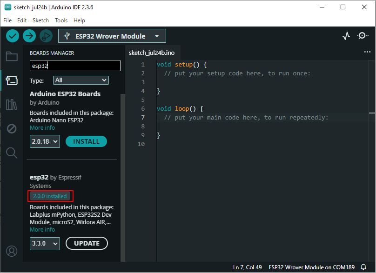
Task: Click the main code comment on line 7
Action: 246,118
